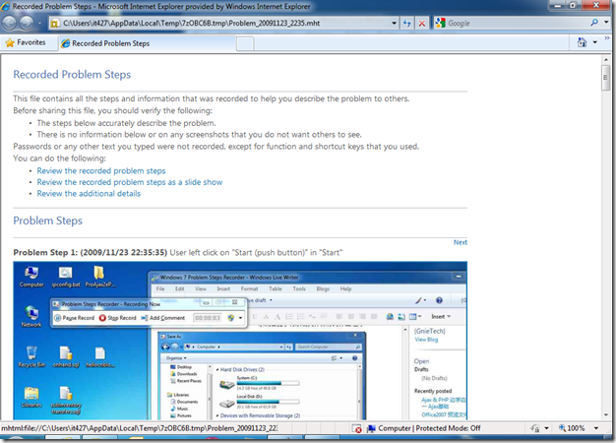Click the Refresh icon beside address bar
The height and width of the screenshot is (443, 616).
[x=407, y=24]
